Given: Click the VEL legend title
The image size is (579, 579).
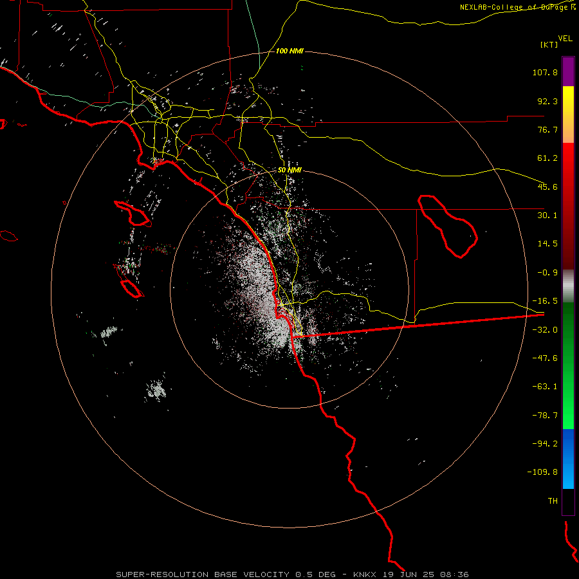Looking at the screenshot, I should coord(565,38).
